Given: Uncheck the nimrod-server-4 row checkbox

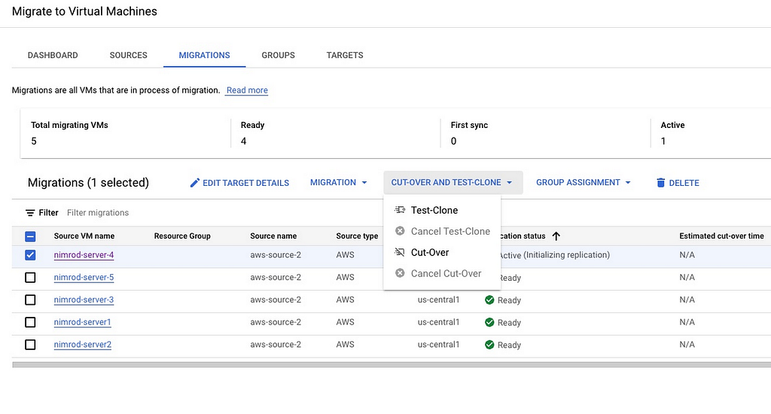Looking at the screenshot, I should 30,255.
